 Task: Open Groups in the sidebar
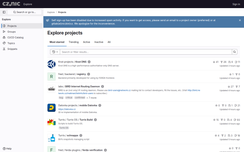(22, 32)
